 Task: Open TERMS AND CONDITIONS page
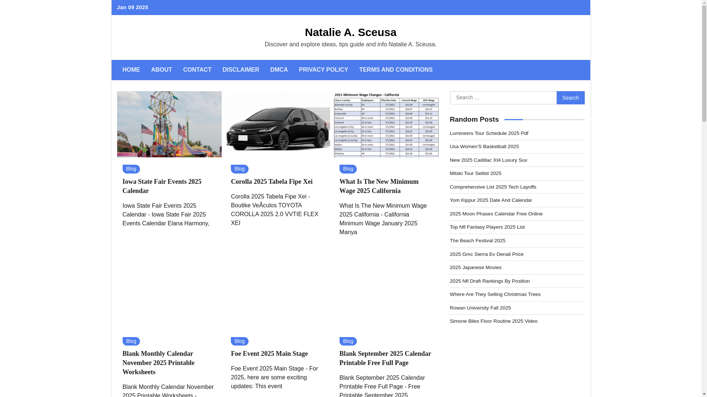tap(396, 70)
